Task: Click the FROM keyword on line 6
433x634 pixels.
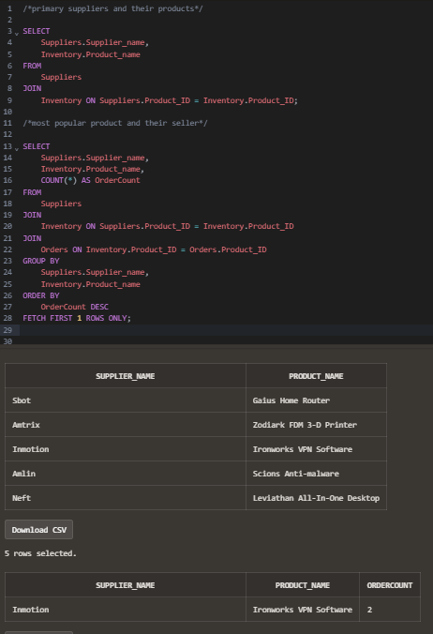Action: pos(32,66)
